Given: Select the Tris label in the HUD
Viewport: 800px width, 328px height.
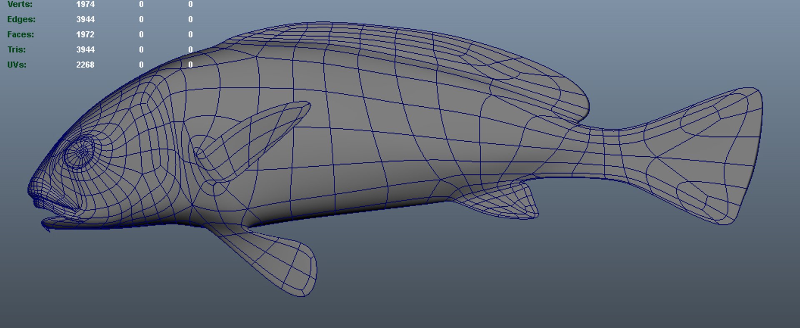Looking at the screenshot, I should tap(16, 49).
